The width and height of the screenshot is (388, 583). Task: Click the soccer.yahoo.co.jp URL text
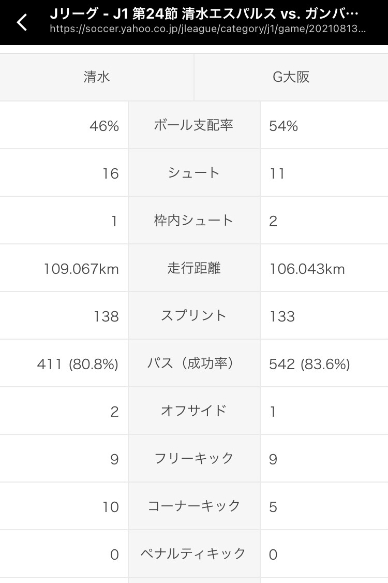pos(208,29)
